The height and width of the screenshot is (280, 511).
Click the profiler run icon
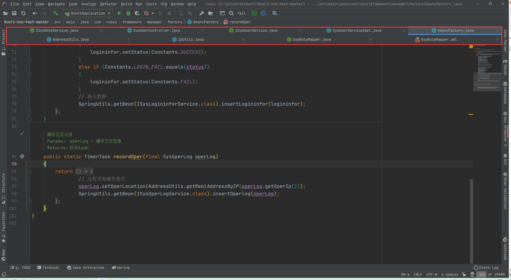point(146,13)
